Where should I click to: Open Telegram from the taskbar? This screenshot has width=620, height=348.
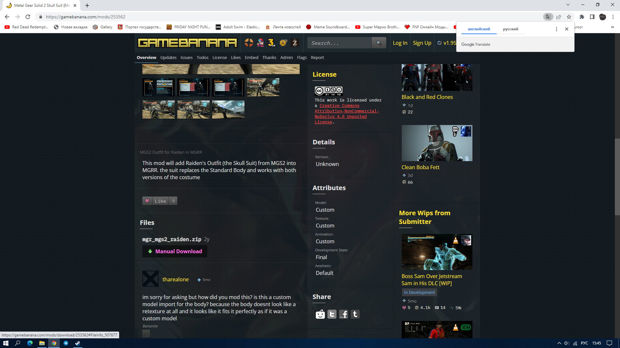coord(66,343)
